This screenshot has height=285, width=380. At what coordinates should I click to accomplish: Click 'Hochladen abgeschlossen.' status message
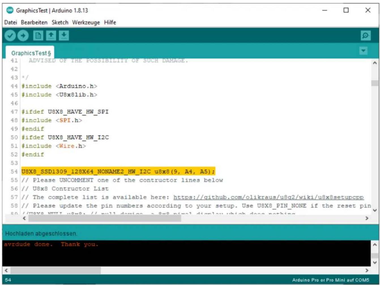41,234
